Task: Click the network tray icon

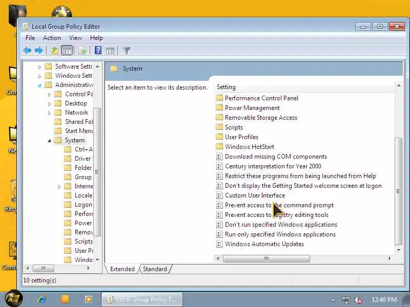Action: [346, 300]
